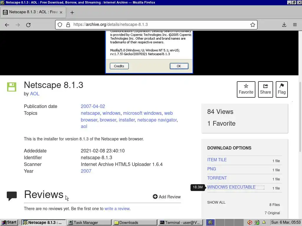Image resolution: width=302 pixels, height=226 pixels.
Task: Click the Share button
Action: point(265,89)
